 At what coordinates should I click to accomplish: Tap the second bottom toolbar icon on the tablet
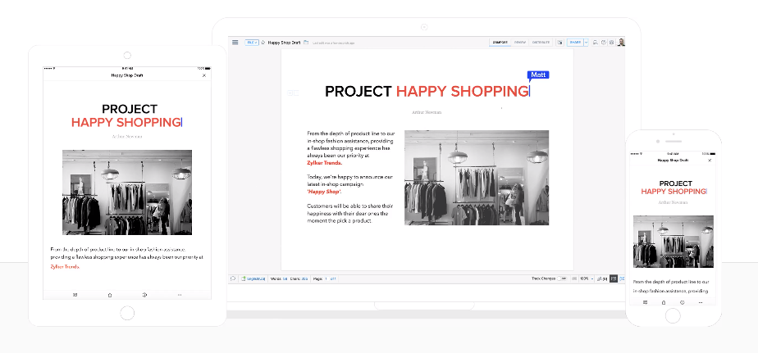tap(110, 295)
